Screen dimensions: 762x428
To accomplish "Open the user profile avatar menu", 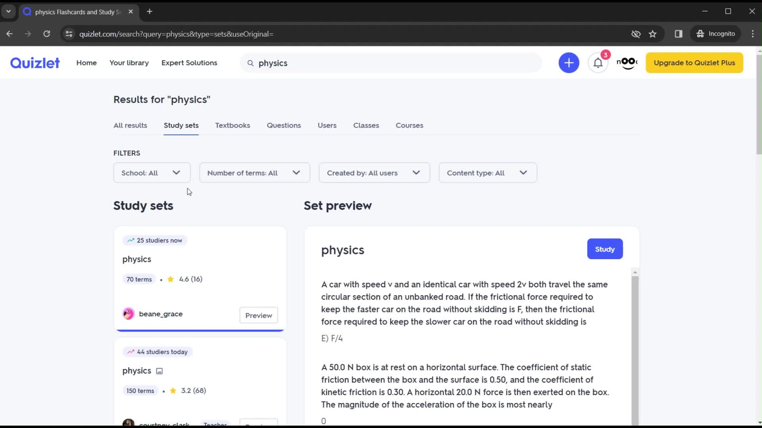I will [627, 63].
